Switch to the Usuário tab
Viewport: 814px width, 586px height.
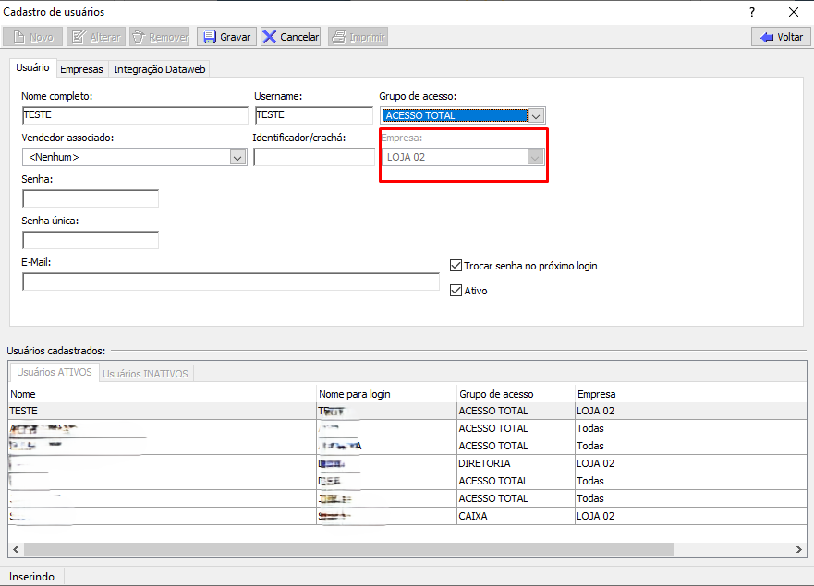coord(32,68)
